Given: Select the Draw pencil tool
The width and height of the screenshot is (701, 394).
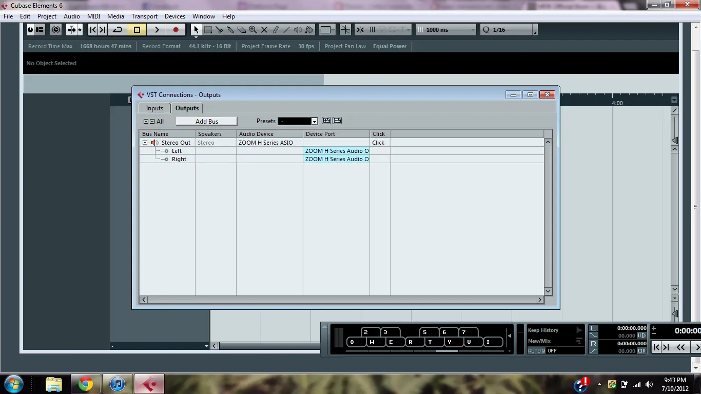Looking at the screenshot, I should (x=276, y=30).
